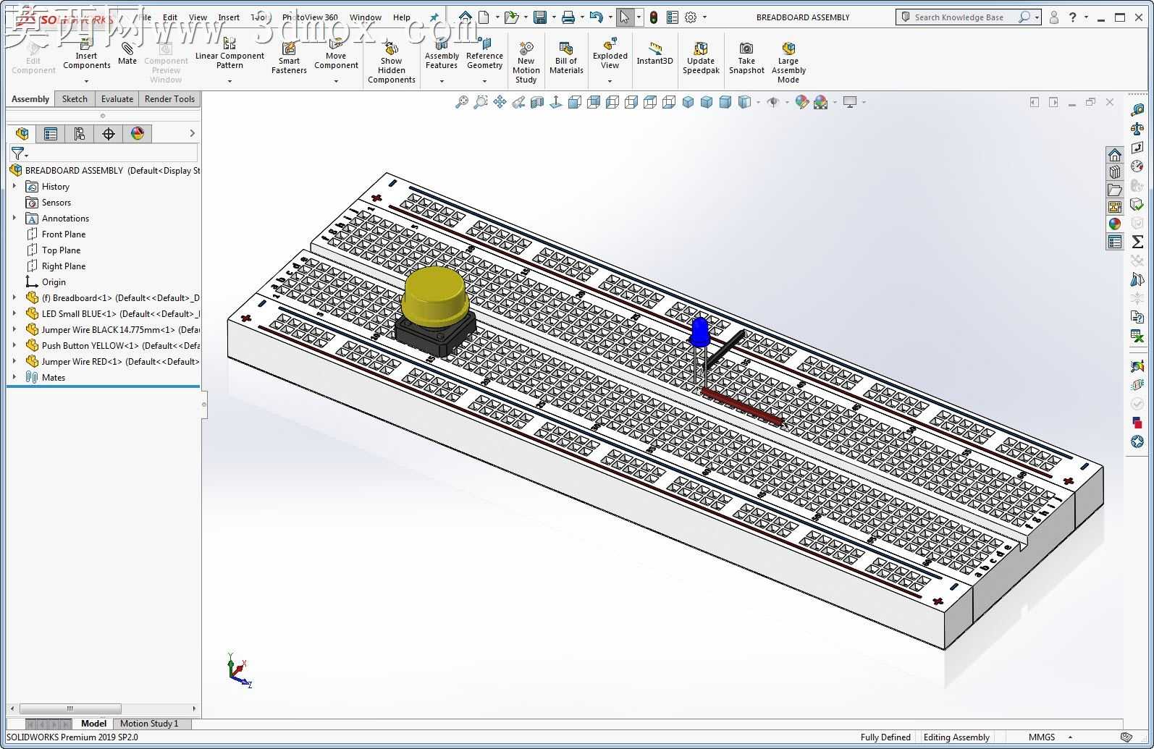The width and height of the screenshot is (1154, 749).
Task: Expand Jumper Wire BLACK component
Action: pos(14,329)
